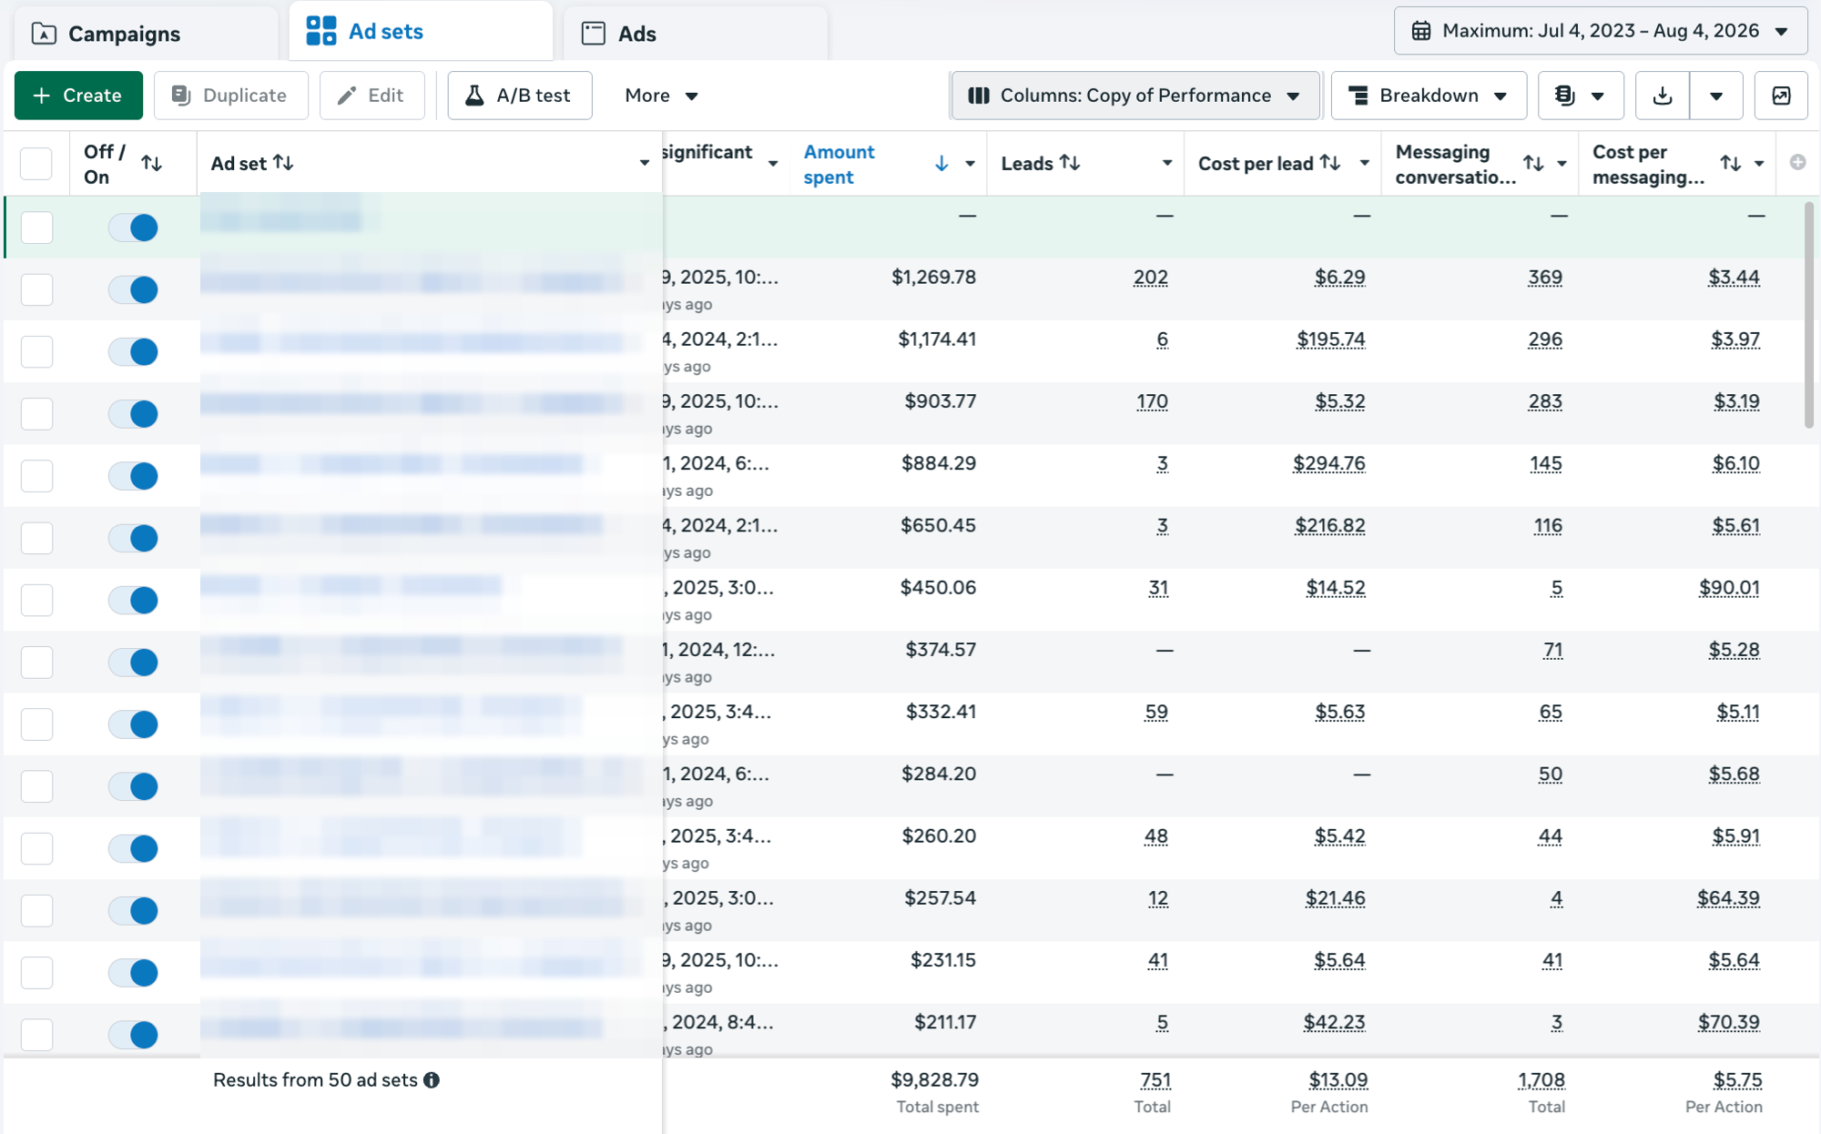This screenshot has height=1134, width=1821.
Task: Tick checkbox for $450.06 ad set row
Action: click(x=36, y=600)
